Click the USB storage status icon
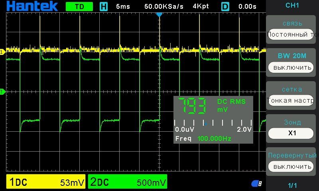 coord(256,183)
